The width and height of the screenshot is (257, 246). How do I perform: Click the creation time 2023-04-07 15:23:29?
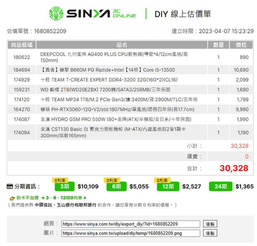point(226,31)
